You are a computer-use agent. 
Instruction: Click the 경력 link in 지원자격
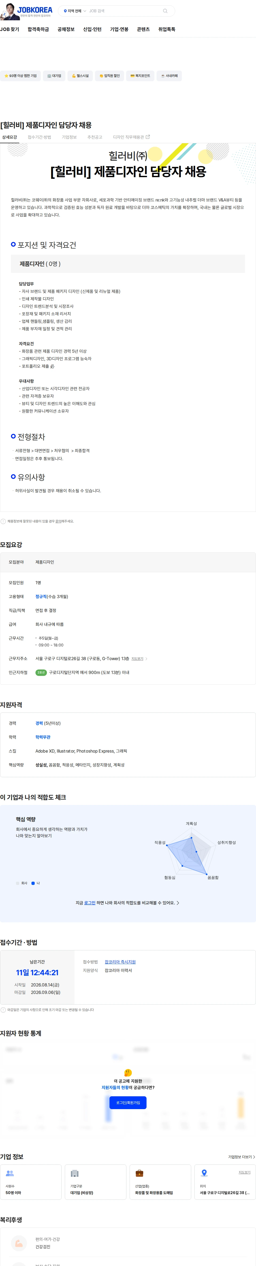[39, 723]
